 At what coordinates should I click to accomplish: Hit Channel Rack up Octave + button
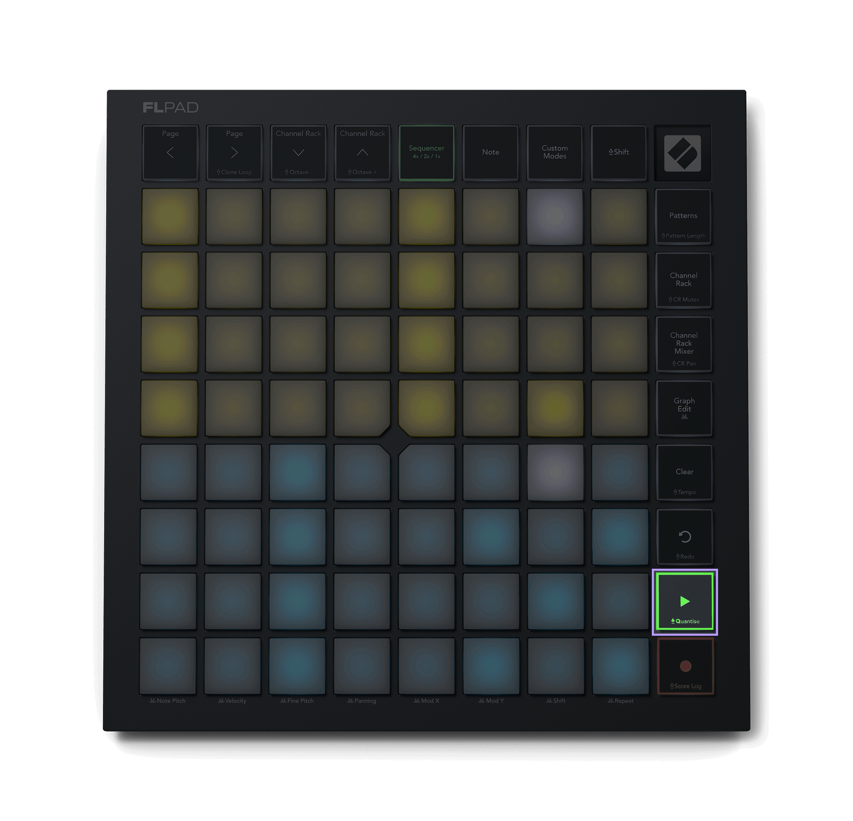(362, 153)
